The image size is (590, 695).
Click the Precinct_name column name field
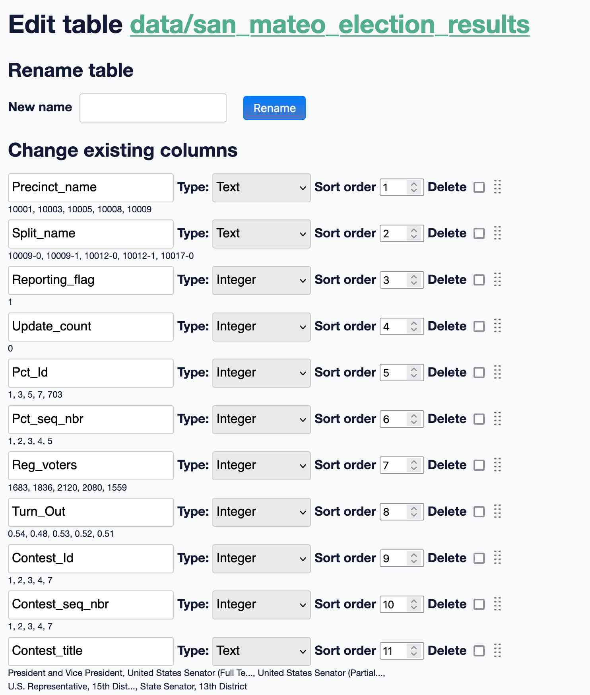point(91,188)
